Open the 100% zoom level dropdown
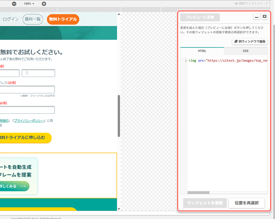The image size is (275, 219). tap(29, 4)
